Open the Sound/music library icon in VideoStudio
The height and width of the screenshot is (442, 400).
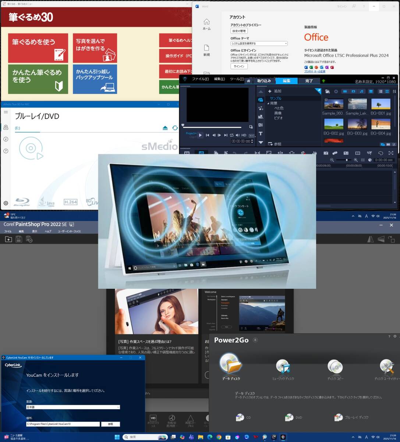261,108
